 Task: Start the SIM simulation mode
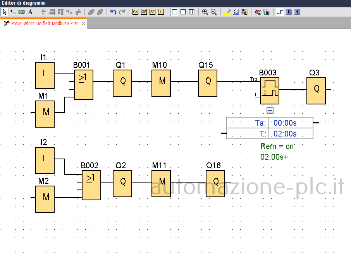tap(258, 12)
